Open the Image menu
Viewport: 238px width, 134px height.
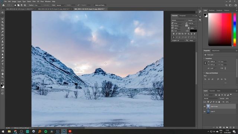[x=14, y=1]
